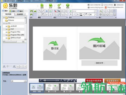126x95 pixels.
Task: Select the 在线相册 online album tab
Action: point(20,14)
